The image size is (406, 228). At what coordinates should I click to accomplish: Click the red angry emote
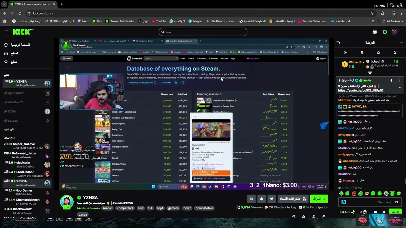click(x=354, y=193)
